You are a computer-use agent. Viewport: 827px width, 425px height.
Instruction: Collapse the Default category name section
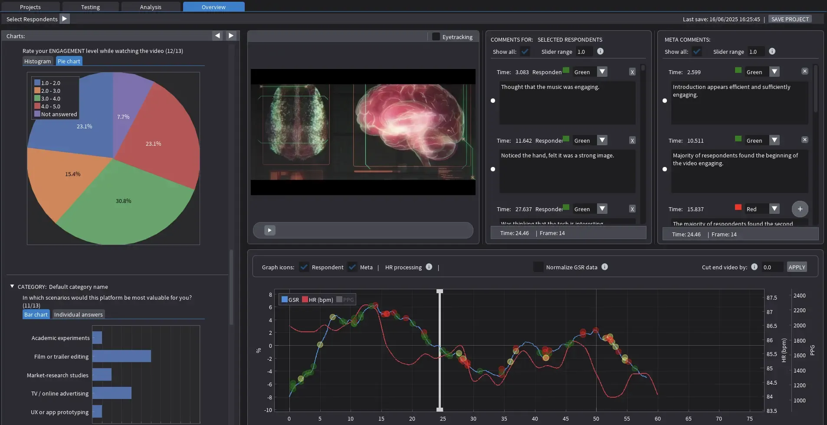[12, 286]
